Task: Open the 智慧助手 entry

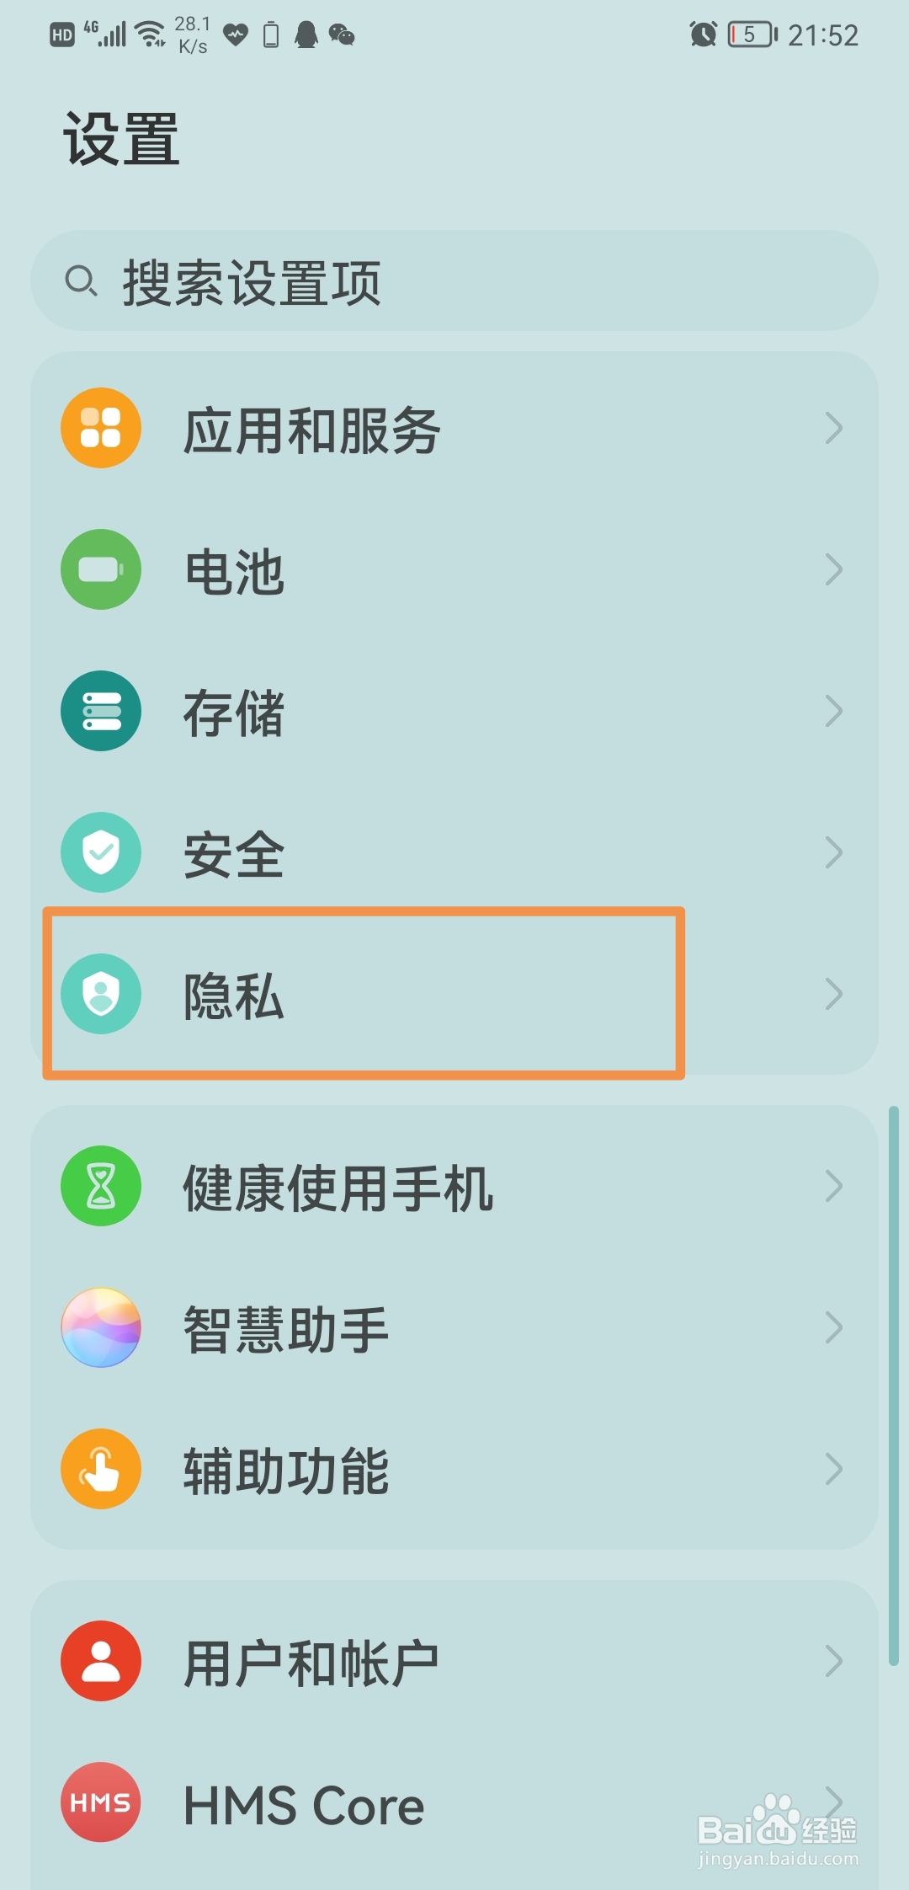Action: tap(454, 1327)
